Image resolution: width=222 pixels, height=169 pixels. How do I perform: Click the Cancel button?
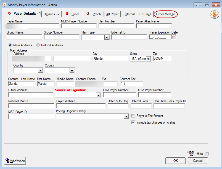[197, 161]
